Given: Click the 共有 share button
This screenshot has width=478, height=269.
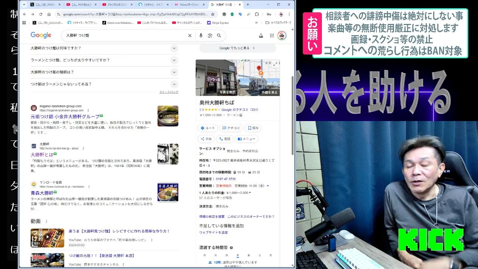Looking at the screenshot, I should click(x=206, y=139).
